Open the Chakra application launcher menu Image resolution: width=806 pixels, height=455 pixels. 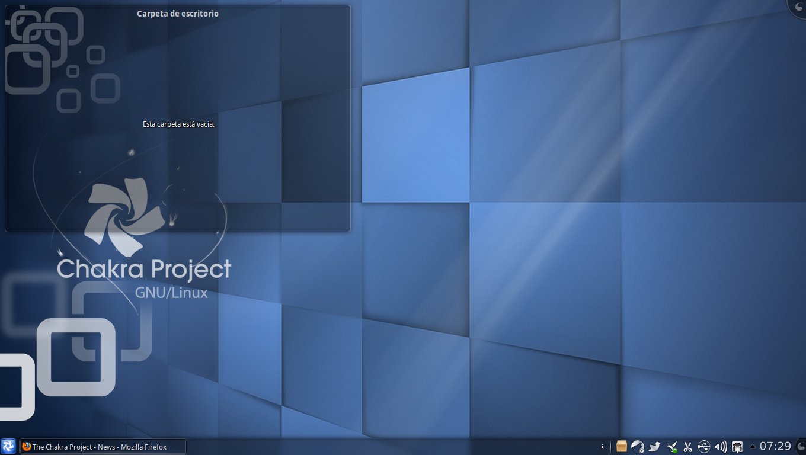tap(8, 446)
